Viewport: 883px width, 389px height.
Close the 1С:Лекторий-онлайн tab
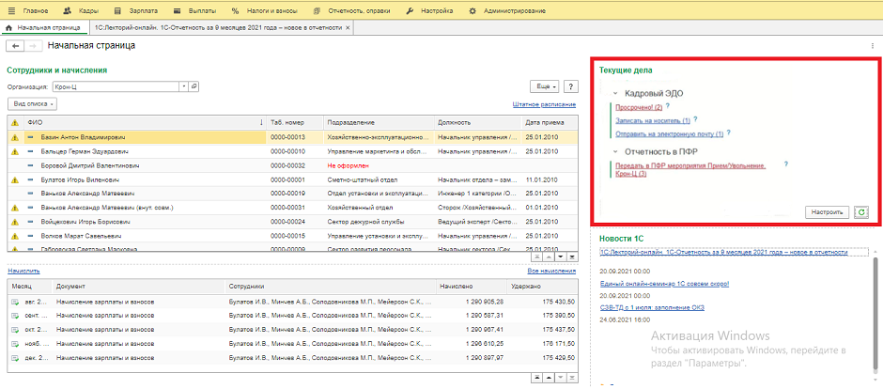tap(349, 28)
